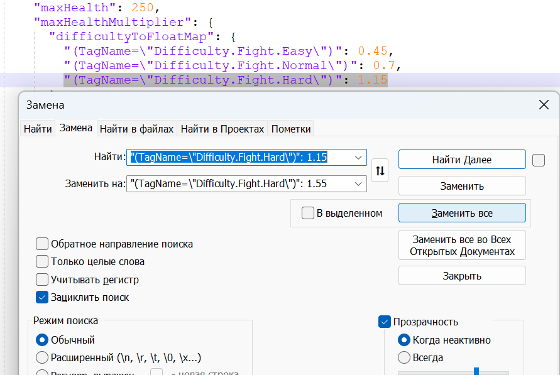Expand the Найти field history dropdown
The height and width of the screenshot is (375, 560).
coord(358,157)
